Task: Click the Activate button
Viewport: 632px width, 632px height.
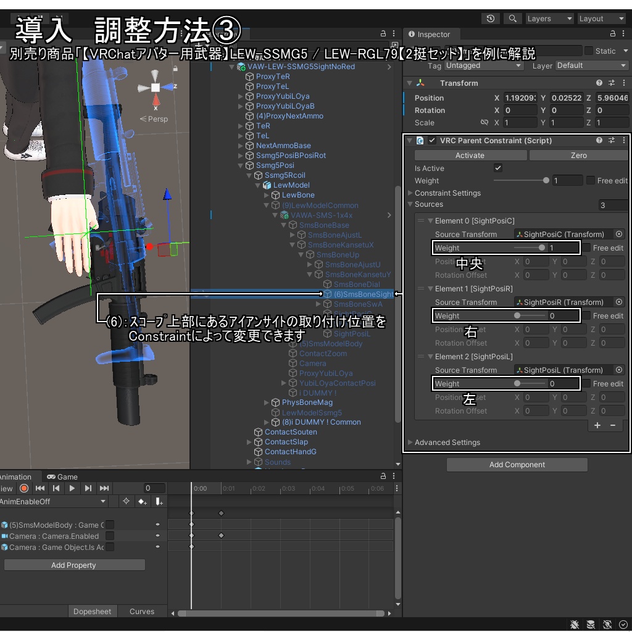Action: (x=470, y=155)
